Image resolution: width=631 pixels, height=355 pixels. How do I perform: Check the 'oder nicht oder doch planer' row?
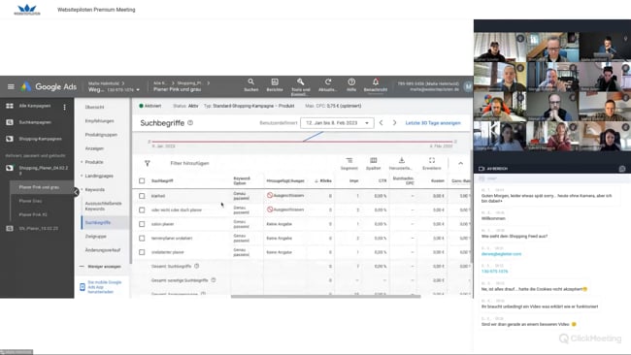point(142,210)
